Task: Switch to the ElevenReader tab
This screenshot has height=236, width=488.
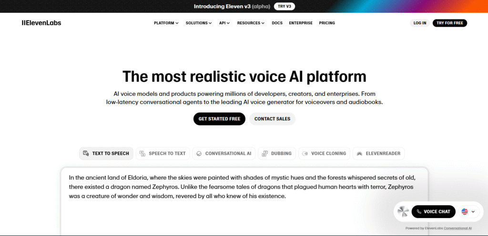Action: click(378, 153)
